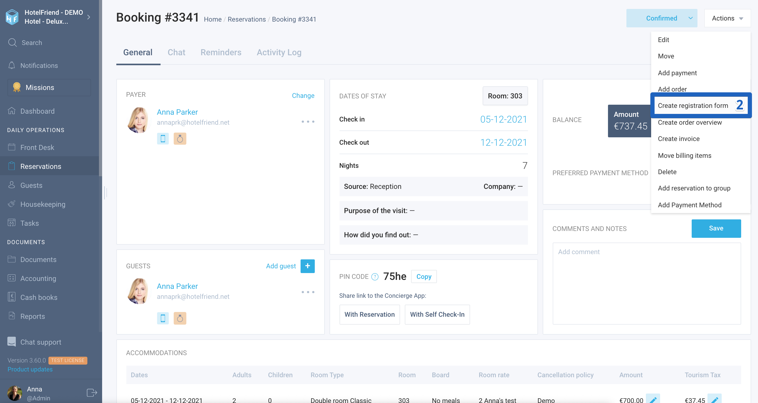Click payer's mobile phone icon
The height and width of the screenshot is (403, 758).
[x=163, y=139]
